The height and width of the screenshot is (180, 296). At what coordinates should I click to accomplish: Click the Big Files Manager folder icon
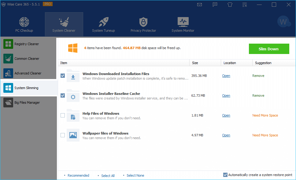pos(8,103)
